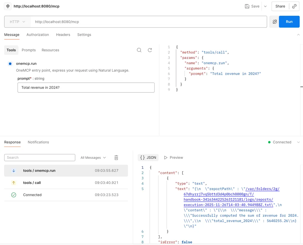Open the HTTP transport dropdown

pos(17,22)
